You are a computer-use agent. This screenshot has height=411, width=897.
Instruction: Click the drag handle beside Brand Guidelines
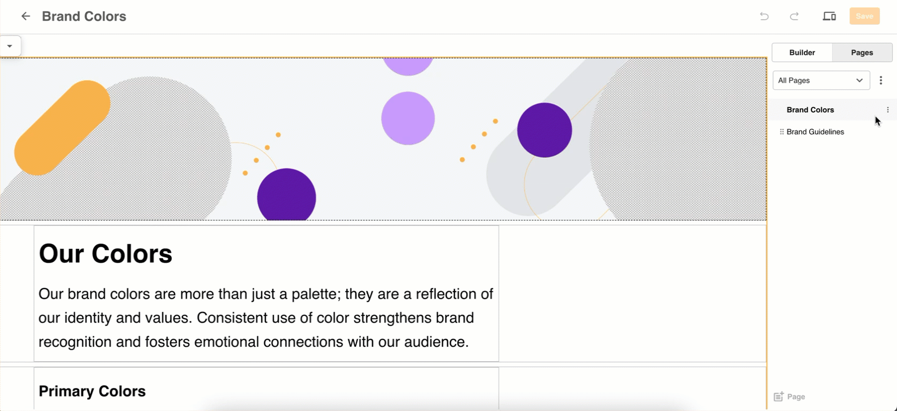pyautogui.click(x=781, y=132)
